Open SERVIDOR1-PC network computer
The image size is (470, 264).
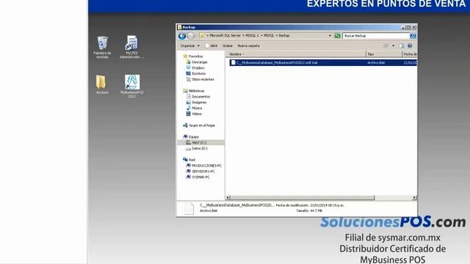[203, 172]
